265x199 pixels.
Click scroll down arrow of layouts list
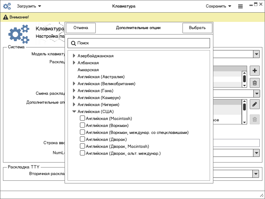[244, 86]
